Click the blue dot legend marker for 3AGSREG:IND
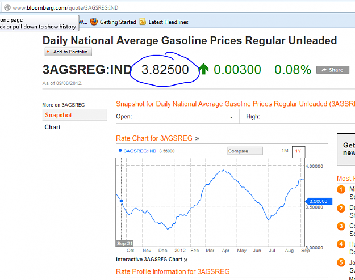 [120, 151]
